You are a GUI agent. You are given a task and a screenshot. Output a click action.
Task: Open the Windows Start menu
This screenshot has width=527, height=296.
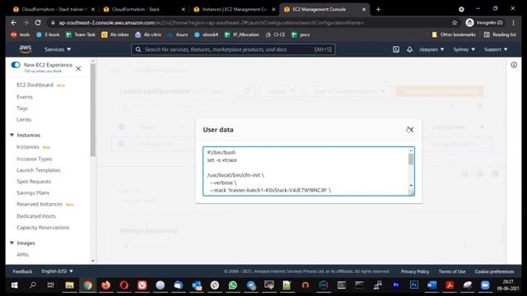(x=15, y=285)
